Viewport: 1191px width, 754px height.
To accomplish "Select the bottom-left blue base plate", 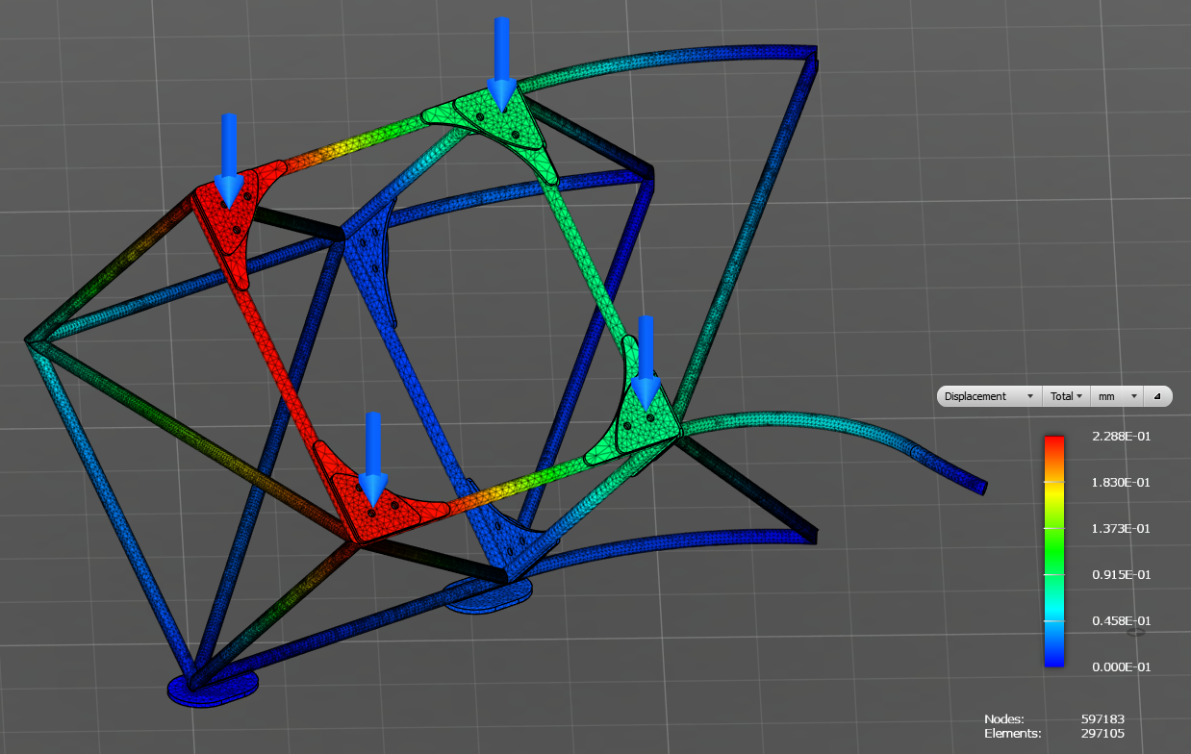I will coord(214,689).
